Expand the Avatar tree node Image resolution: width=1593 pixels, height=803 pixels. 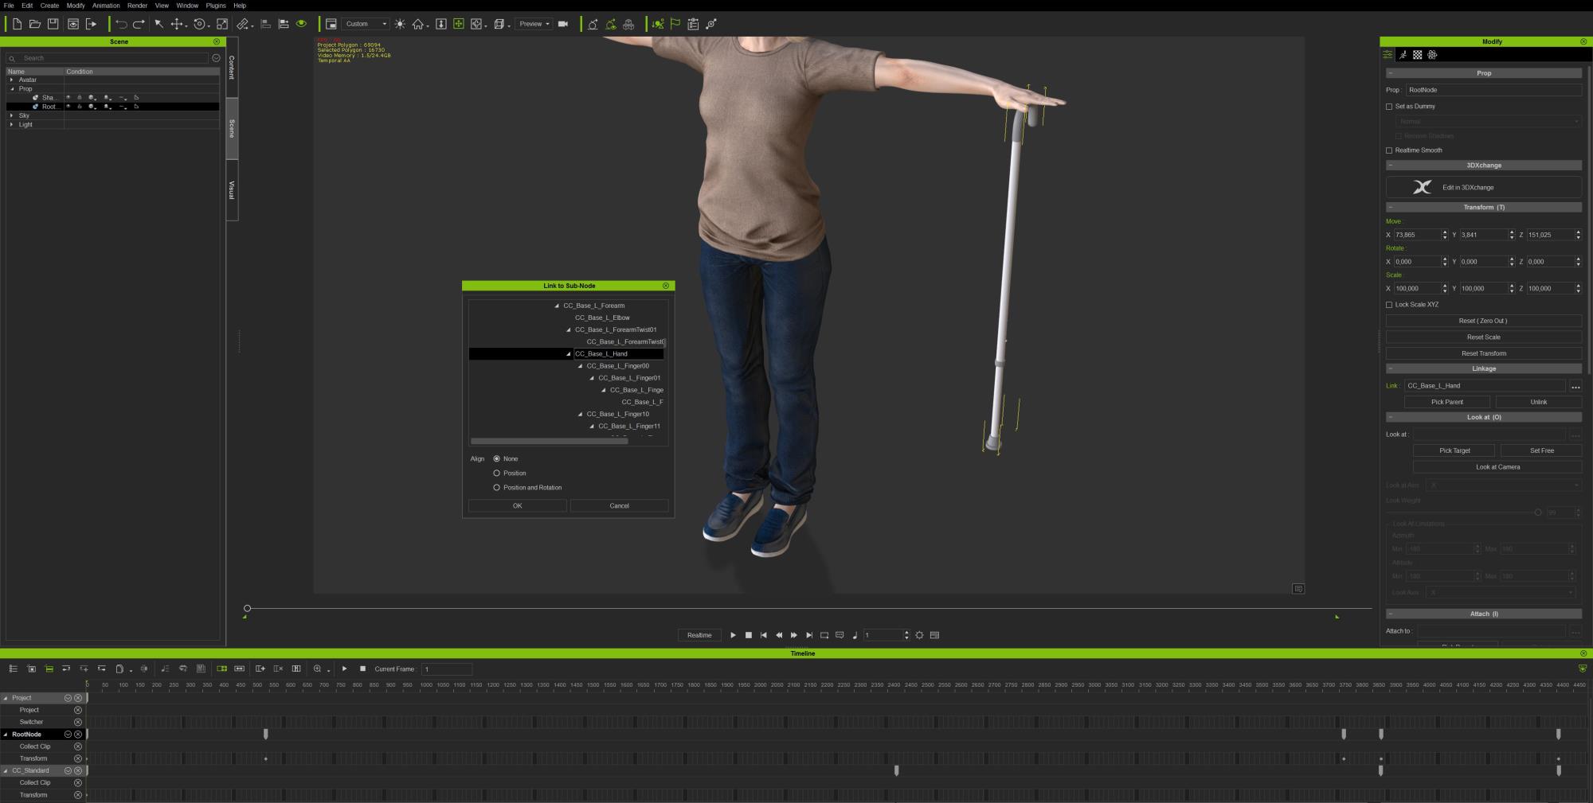(11, 80)
